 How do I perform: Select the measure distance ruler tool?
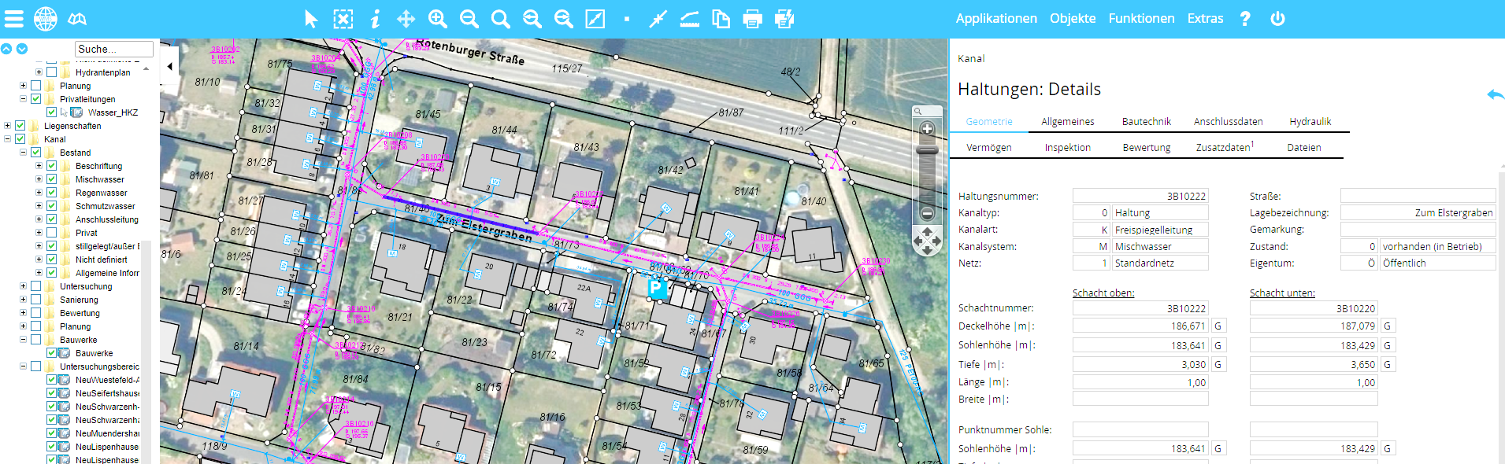689,19
